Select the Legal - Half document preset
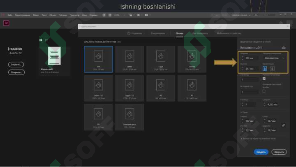This screenshot has width=296, height=167. pyautogui.click(x=129, y=88)
